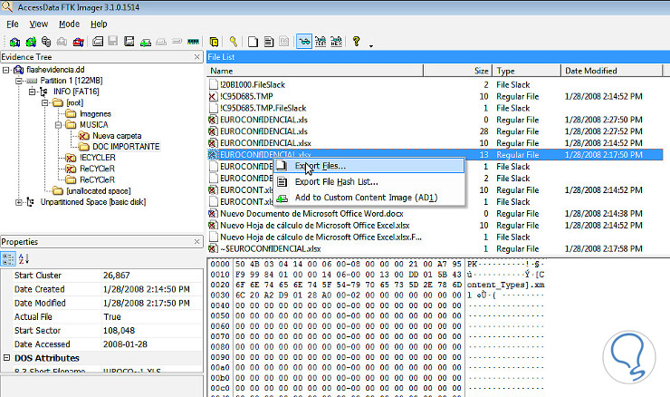
Task: Choose Export Files... from context menu
Action: point(369,166)
